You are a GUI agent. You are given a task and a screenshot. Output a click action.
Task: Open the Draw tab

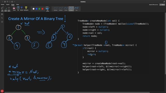13,5
